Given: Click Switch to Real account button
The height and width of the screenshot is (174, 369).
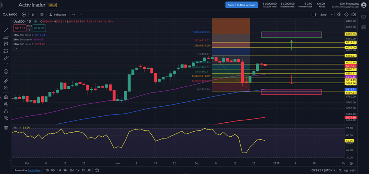Looking at the screenshot, I should pos(242,5).
